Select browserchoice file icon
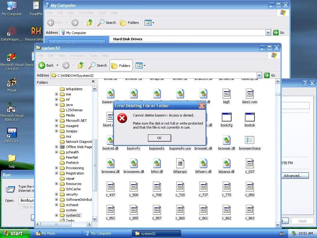This screenshot has height=238, width=317. pyautogui.click(x=250, y=143)
